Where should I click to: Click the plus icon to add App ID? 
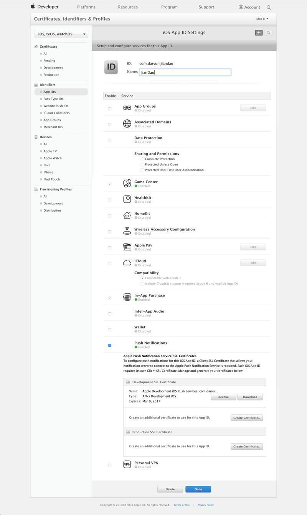point(259,33)
